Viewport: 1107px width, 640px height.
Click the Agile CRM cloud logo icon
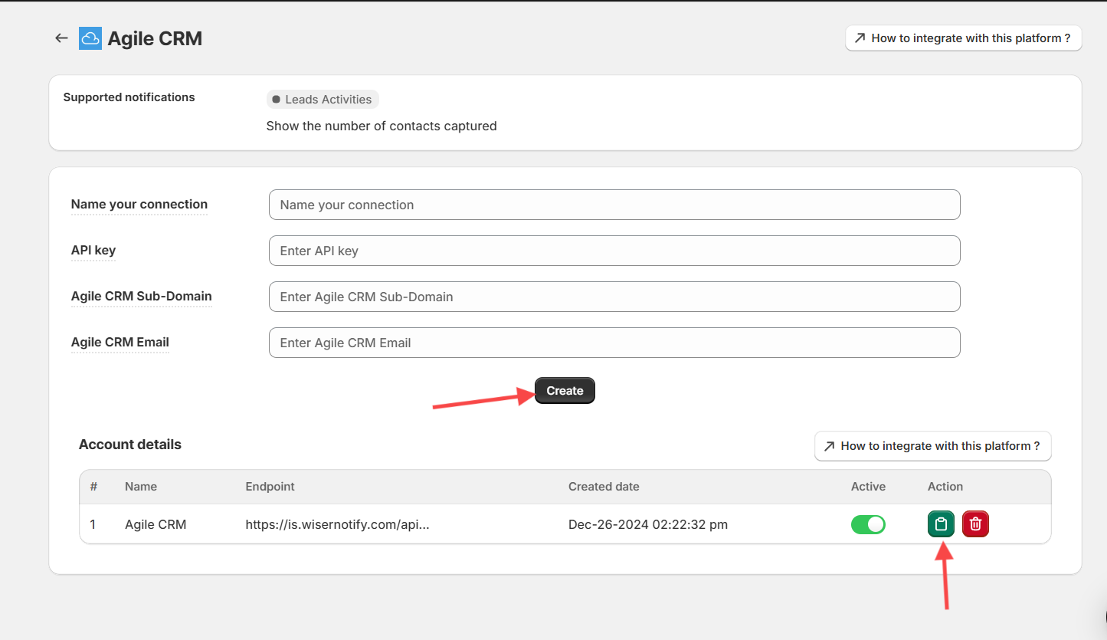[90, 38]
